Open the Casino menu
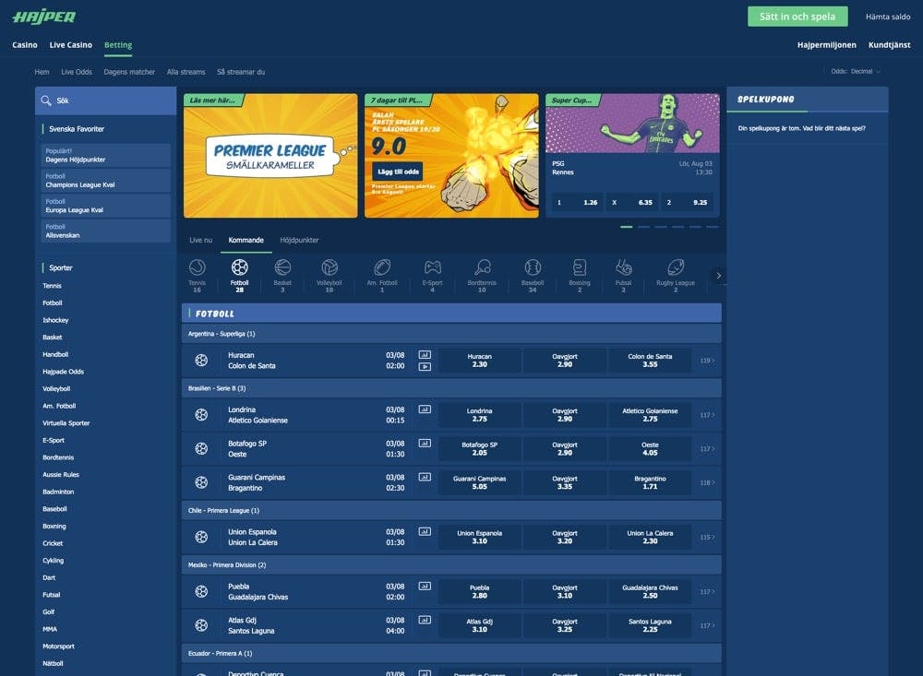The image size is (923, 676). click(x=25, y=44)
